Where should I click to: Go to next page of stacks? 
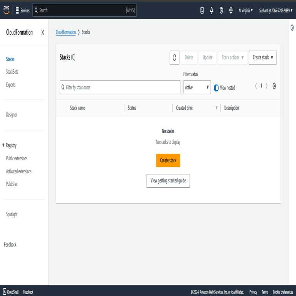coord(267,86)
